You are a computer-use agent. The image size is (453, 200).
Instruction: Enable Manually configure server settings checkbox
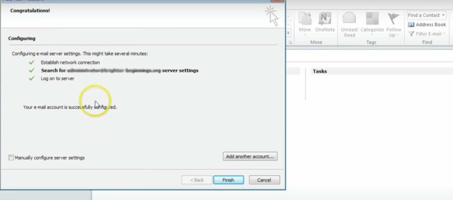(11, 158)
